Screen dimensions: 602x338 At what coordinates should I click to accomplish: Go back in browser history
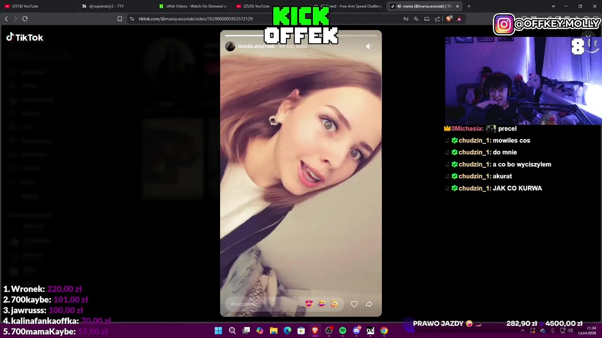coord(6,19)
